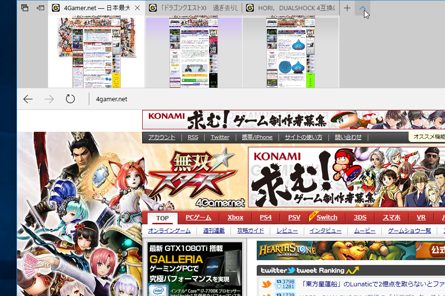The height and width of the screenshot is (296, 445).
Task: Open the tabs you've set aside panel
Action: click(x=25, y=8)
